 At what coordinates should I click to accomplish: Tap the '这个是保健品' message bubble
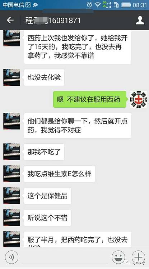(47, 196)
